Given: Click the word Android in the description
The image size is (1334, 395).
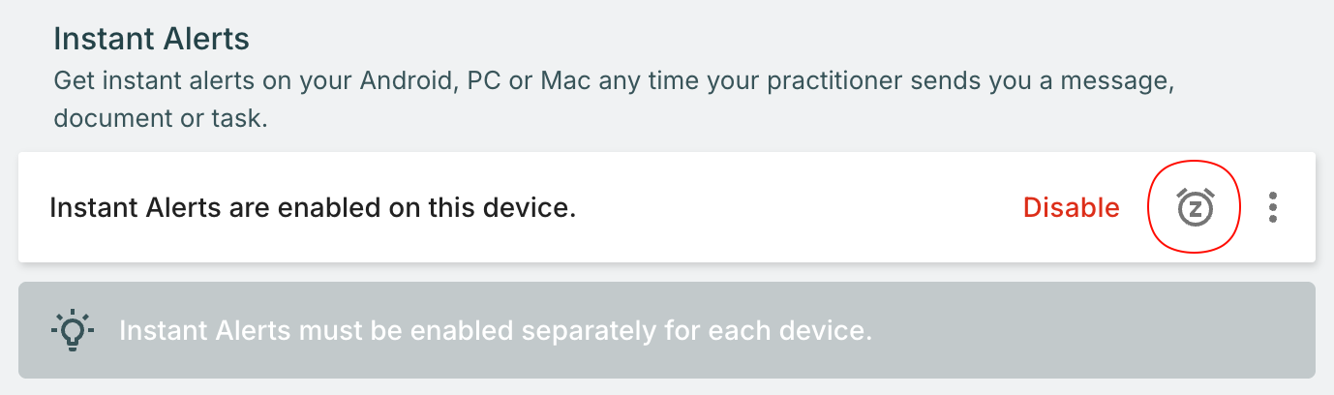Looking at the screenshot, I should pos(406,79).
